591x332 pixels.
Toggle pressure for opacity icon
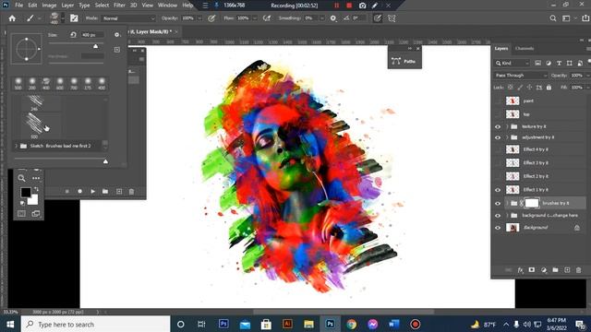(211, 18)
